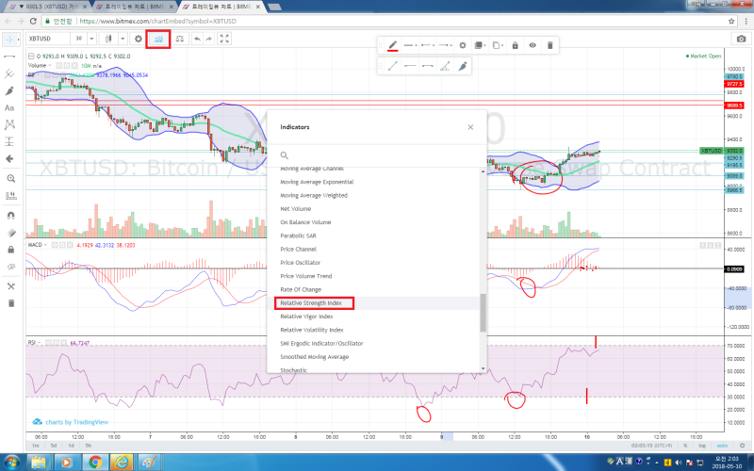Image resolution: width=754 pixels, height=471 pixels.
Task: Hide the selected drawing with eye icon
Action: (533, 45)
